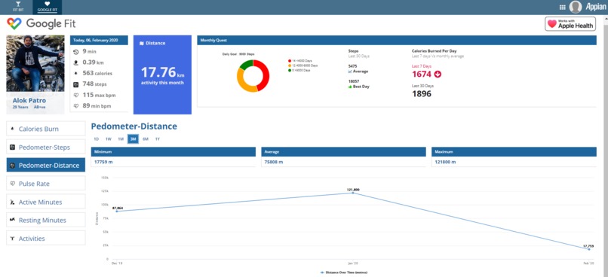Click the Alok Patro name
Image resolution: width=608 pixels, height=277 pixels.
[29, 101]
